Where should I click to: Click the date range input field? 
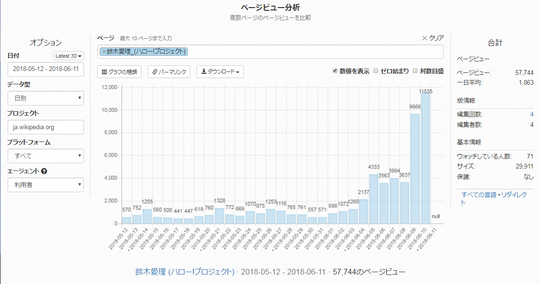coord(46,69)
